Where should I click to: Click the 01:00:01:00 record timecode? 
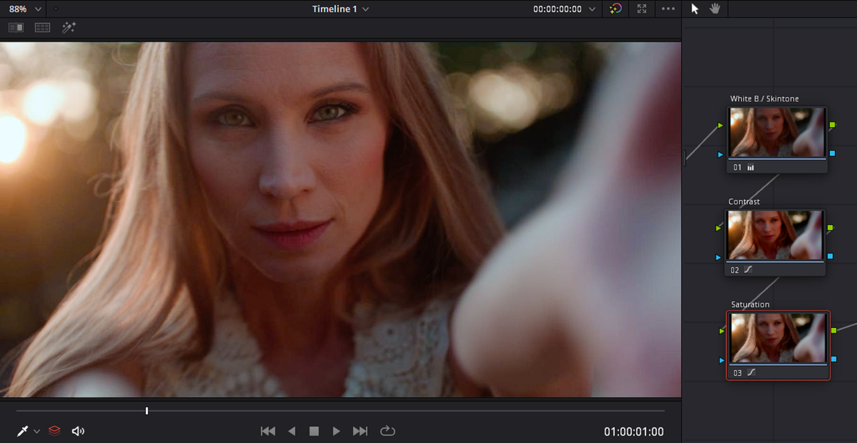pyautogui.click(x=633, y=432)
